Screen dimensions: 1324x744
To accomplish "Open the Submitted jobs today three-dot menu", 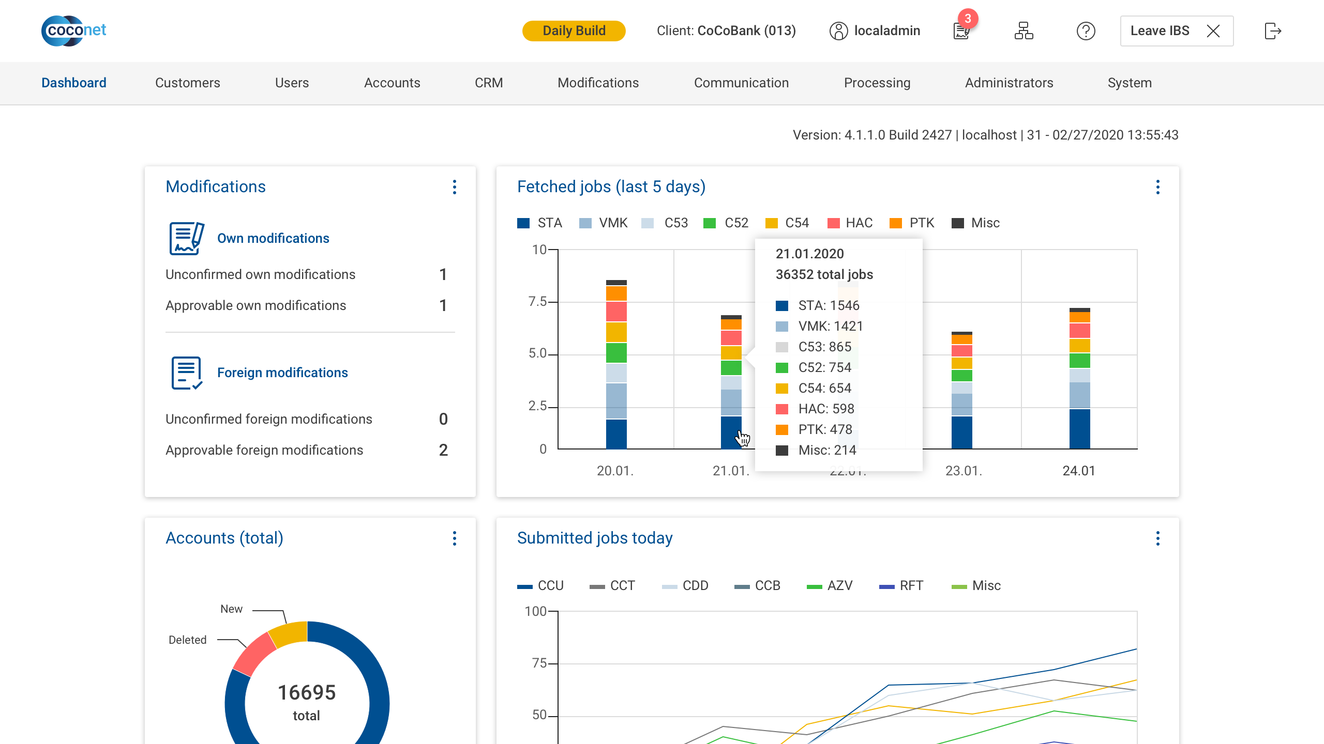I will pyautogui.click(x=1158, y=538).
